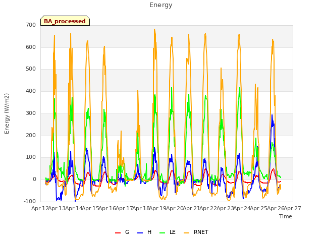Click the 500 y-axis tick label
The image size is (323, 242).
(x=31, y=69)
